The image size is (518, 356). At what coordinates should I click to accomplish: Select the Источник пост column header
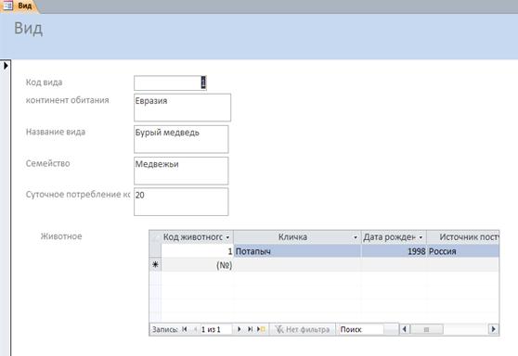click(x=463, y=237)
